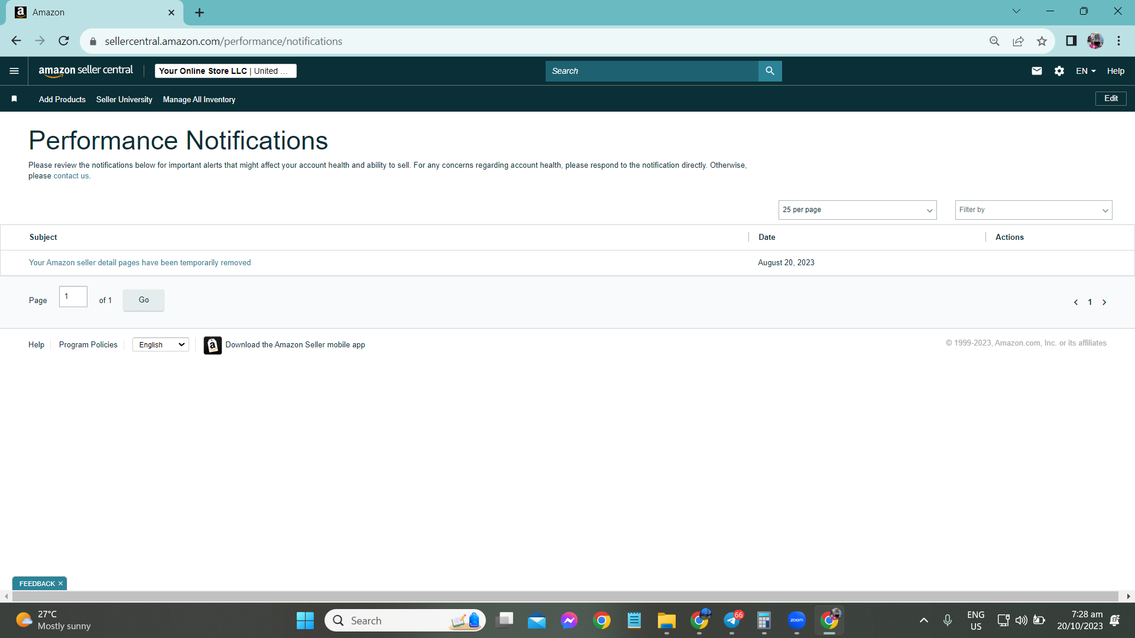The height and width of the screenshot is (638, 1135).
Task: Dismiss the FEEDBACK tab with its X
Action: click(60, 584)
